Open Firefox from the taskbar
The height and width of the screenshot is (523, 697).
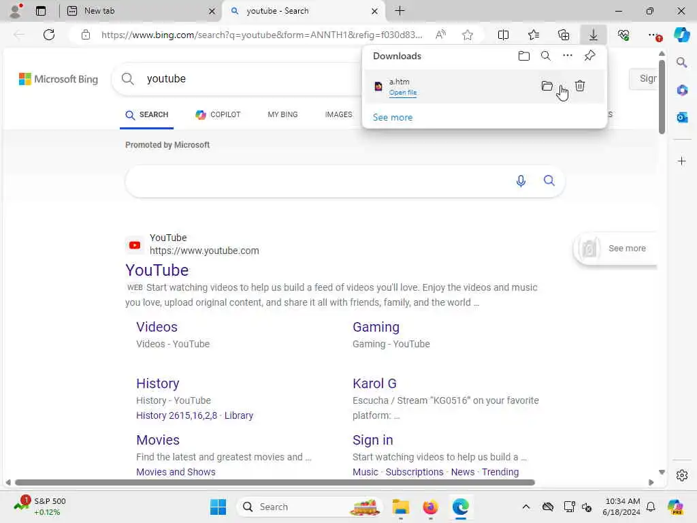[x=430, y=507]
